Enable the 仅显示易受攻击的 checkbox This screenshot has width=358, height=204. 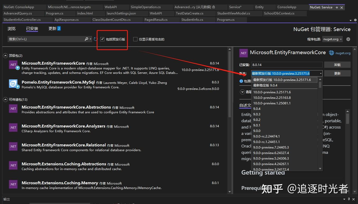pos(135,39)
